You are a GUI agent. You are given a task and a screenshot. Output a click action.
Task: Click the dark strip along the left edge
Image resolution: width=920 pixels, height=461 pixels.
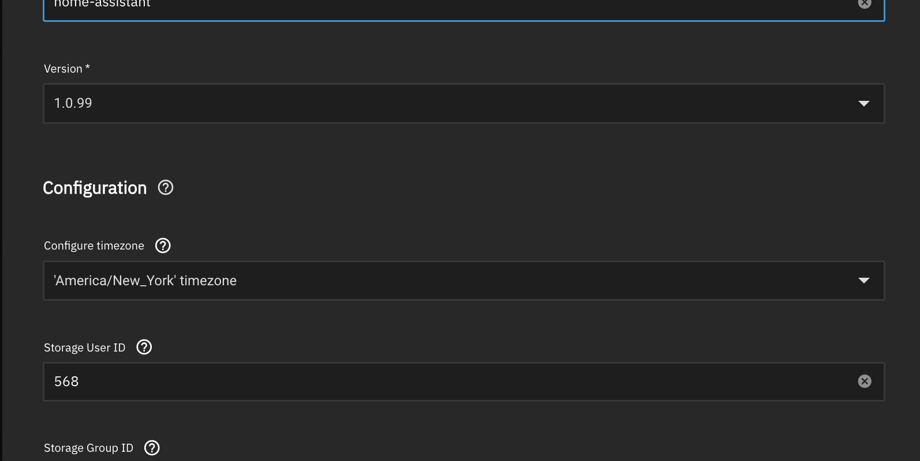point(1,231)
